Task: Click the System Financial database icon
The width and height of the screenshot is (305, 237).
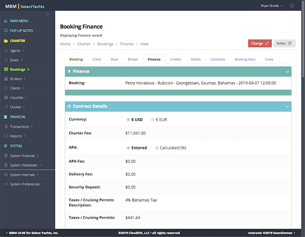Action: [x=6, y=156]
